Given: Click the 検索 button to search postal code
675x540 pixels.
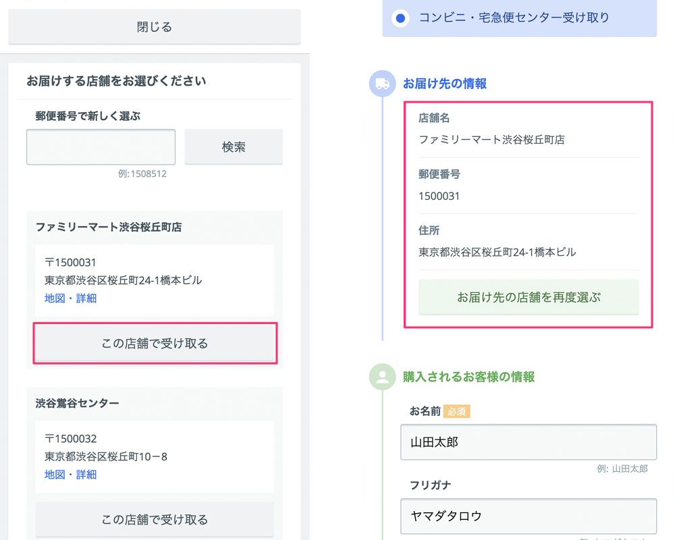Looking at the screenshot, I should tap(233, 146).
